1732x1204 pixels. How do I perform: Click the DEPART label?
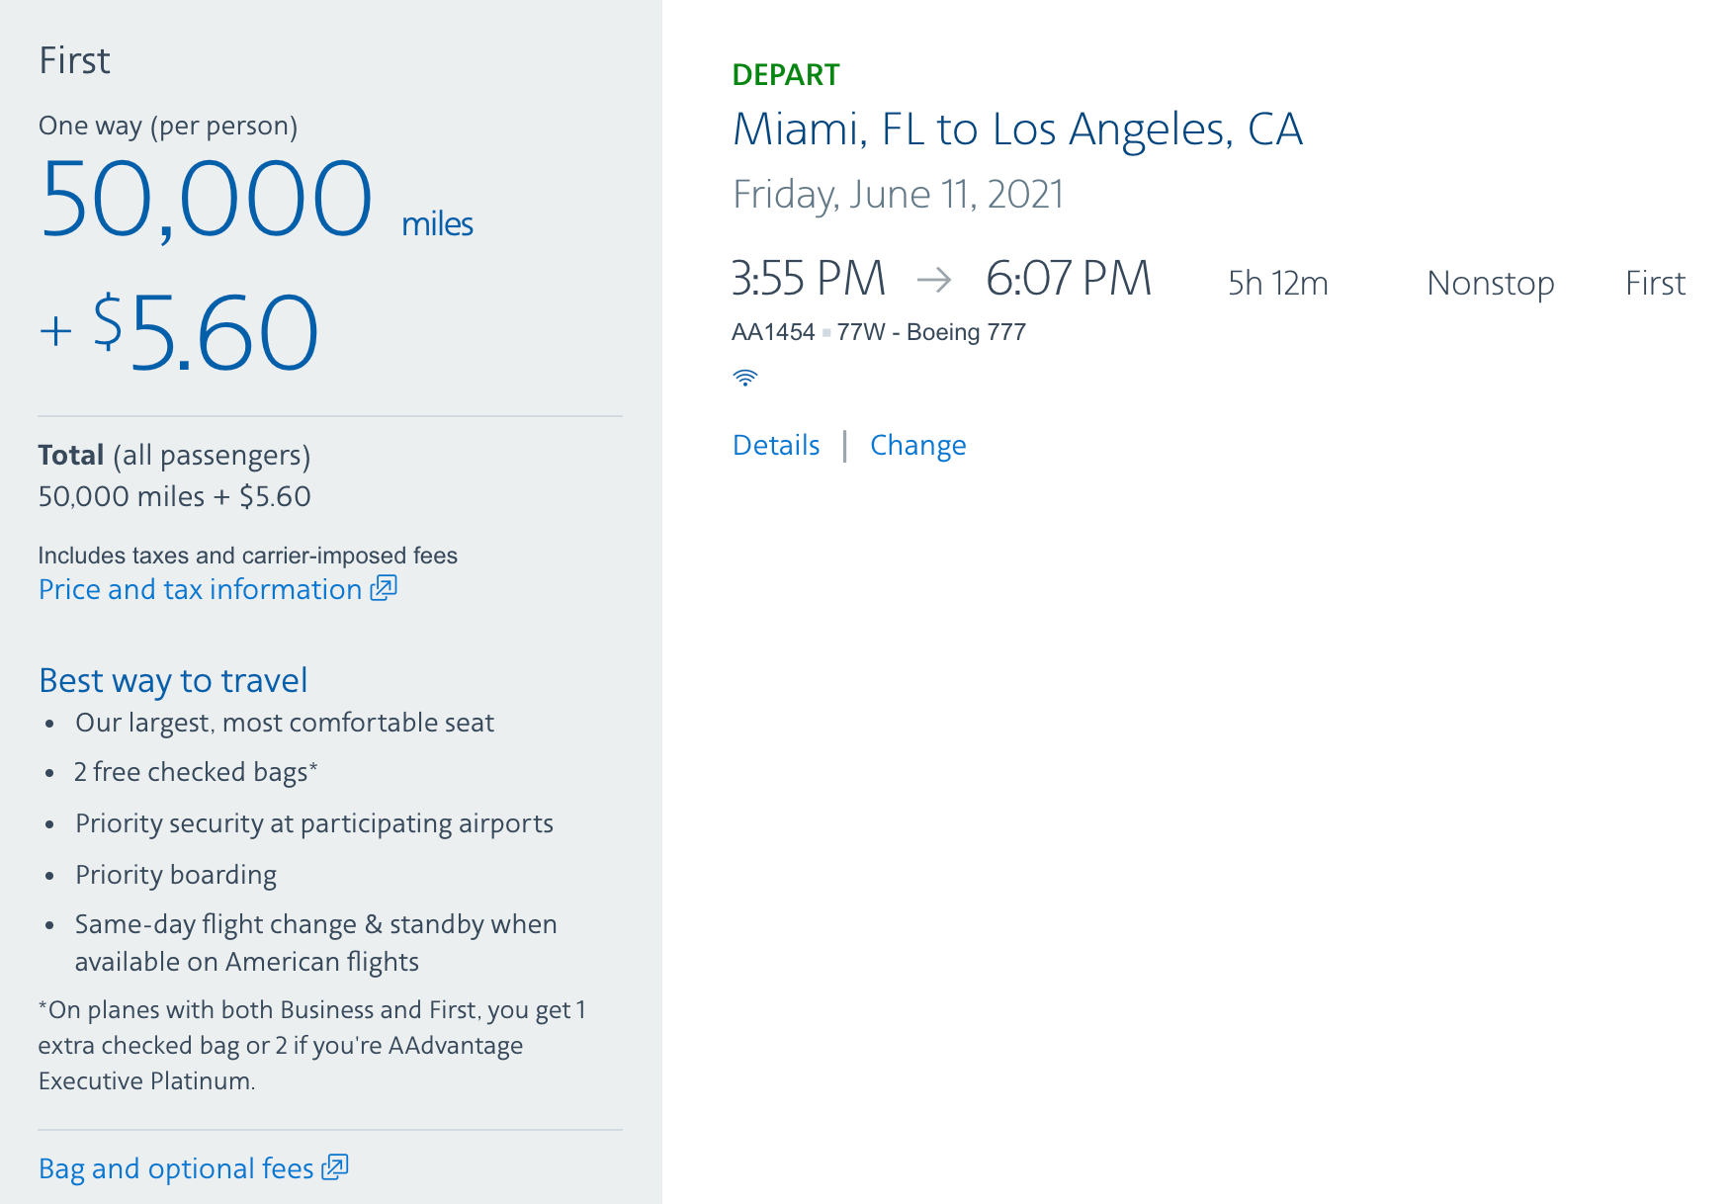click(786, 74)
